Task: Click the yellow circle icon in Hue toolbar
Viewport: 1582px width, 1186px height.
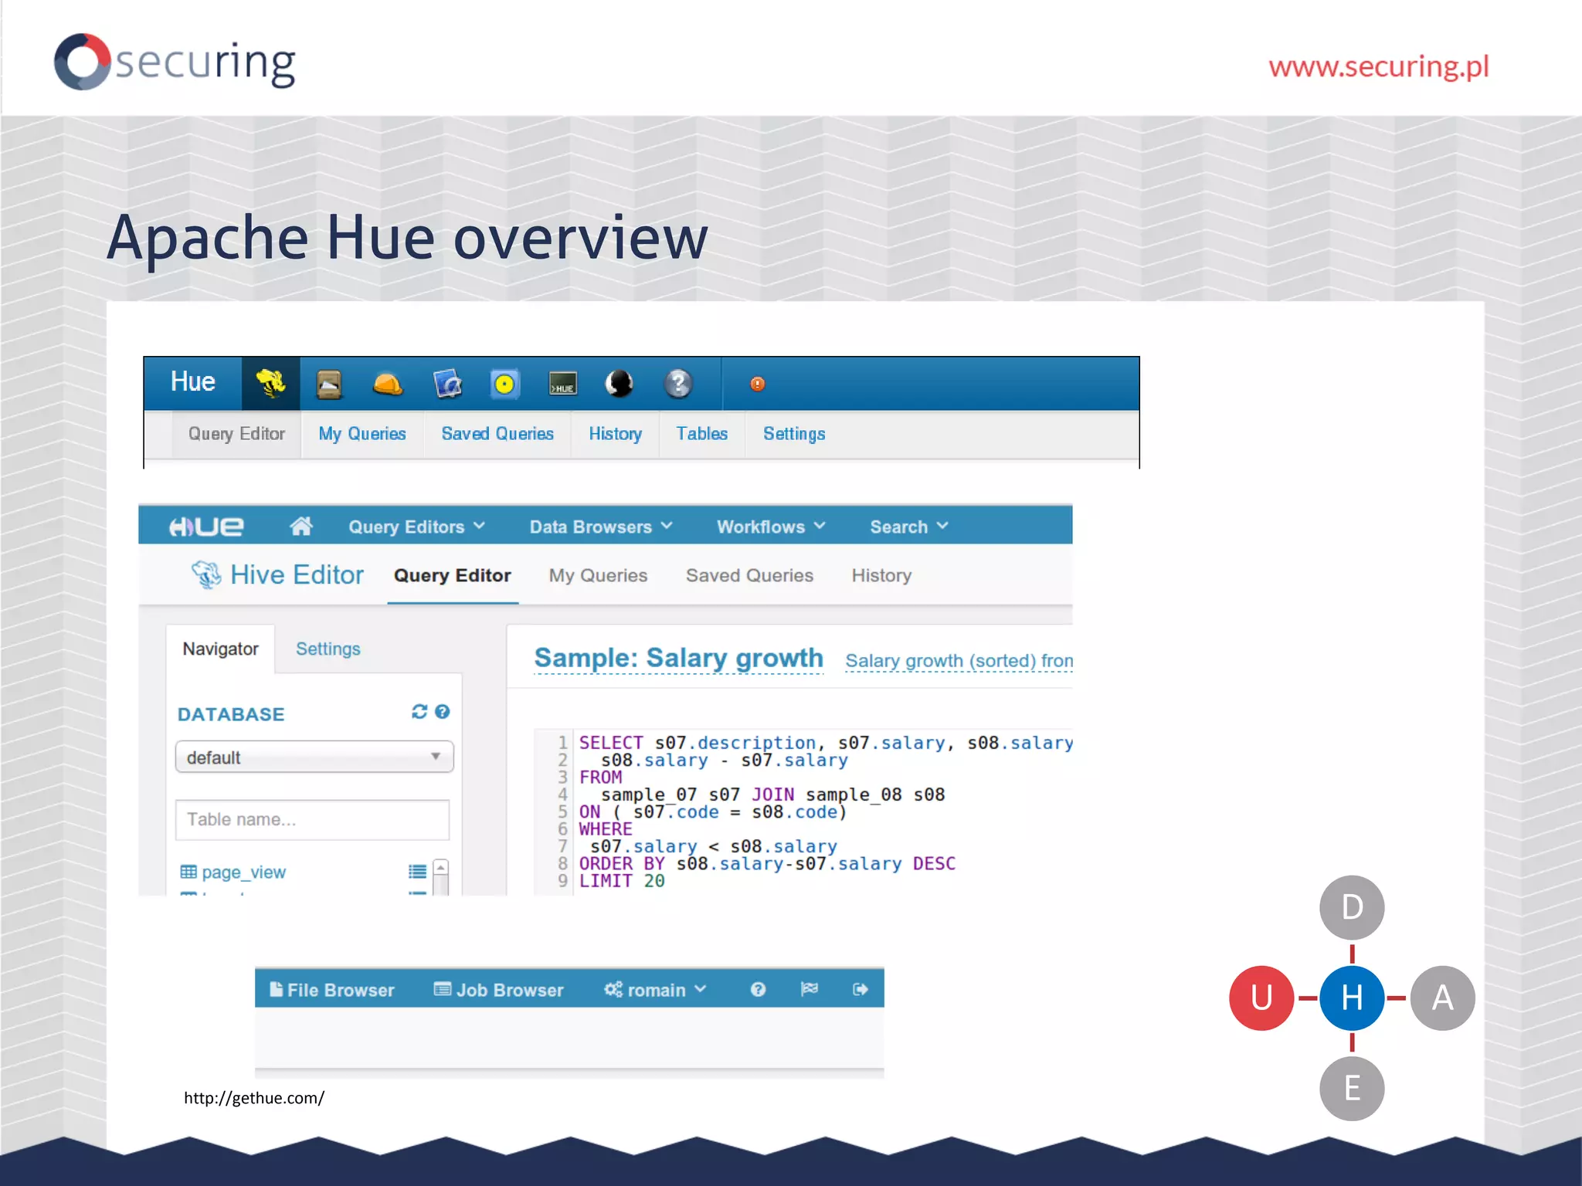Action: point(504,384)
